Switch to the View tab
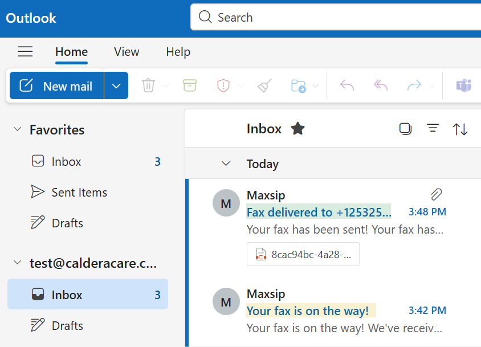481x347 pixels. coord(127,51)
